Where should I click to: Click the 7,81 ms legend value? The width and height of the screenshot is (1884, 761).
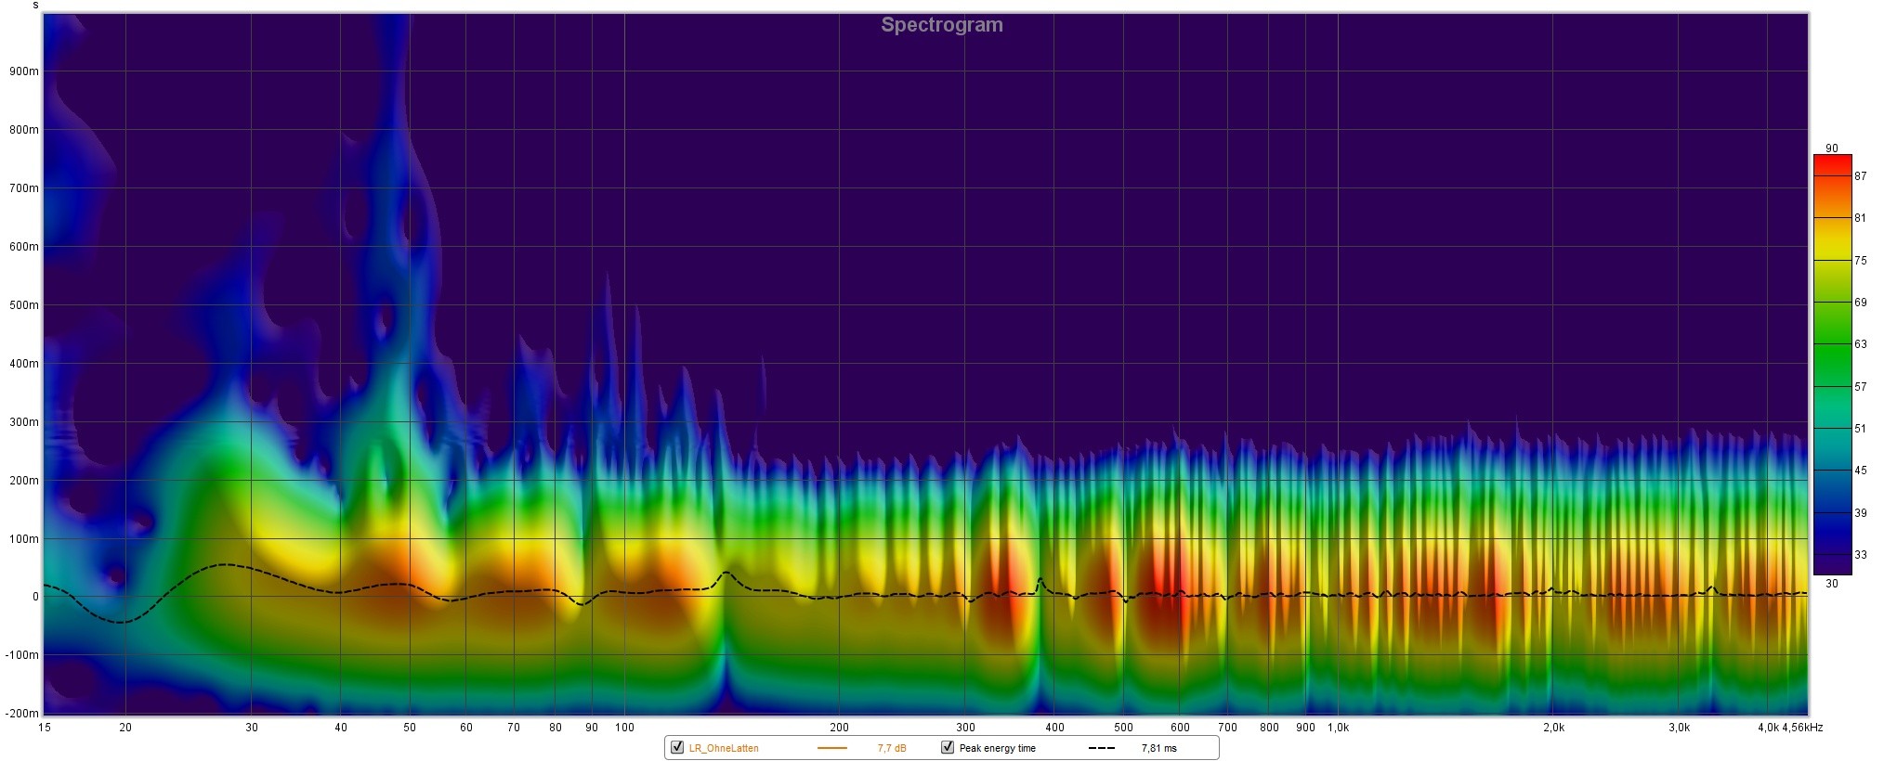coord(1158,748)
